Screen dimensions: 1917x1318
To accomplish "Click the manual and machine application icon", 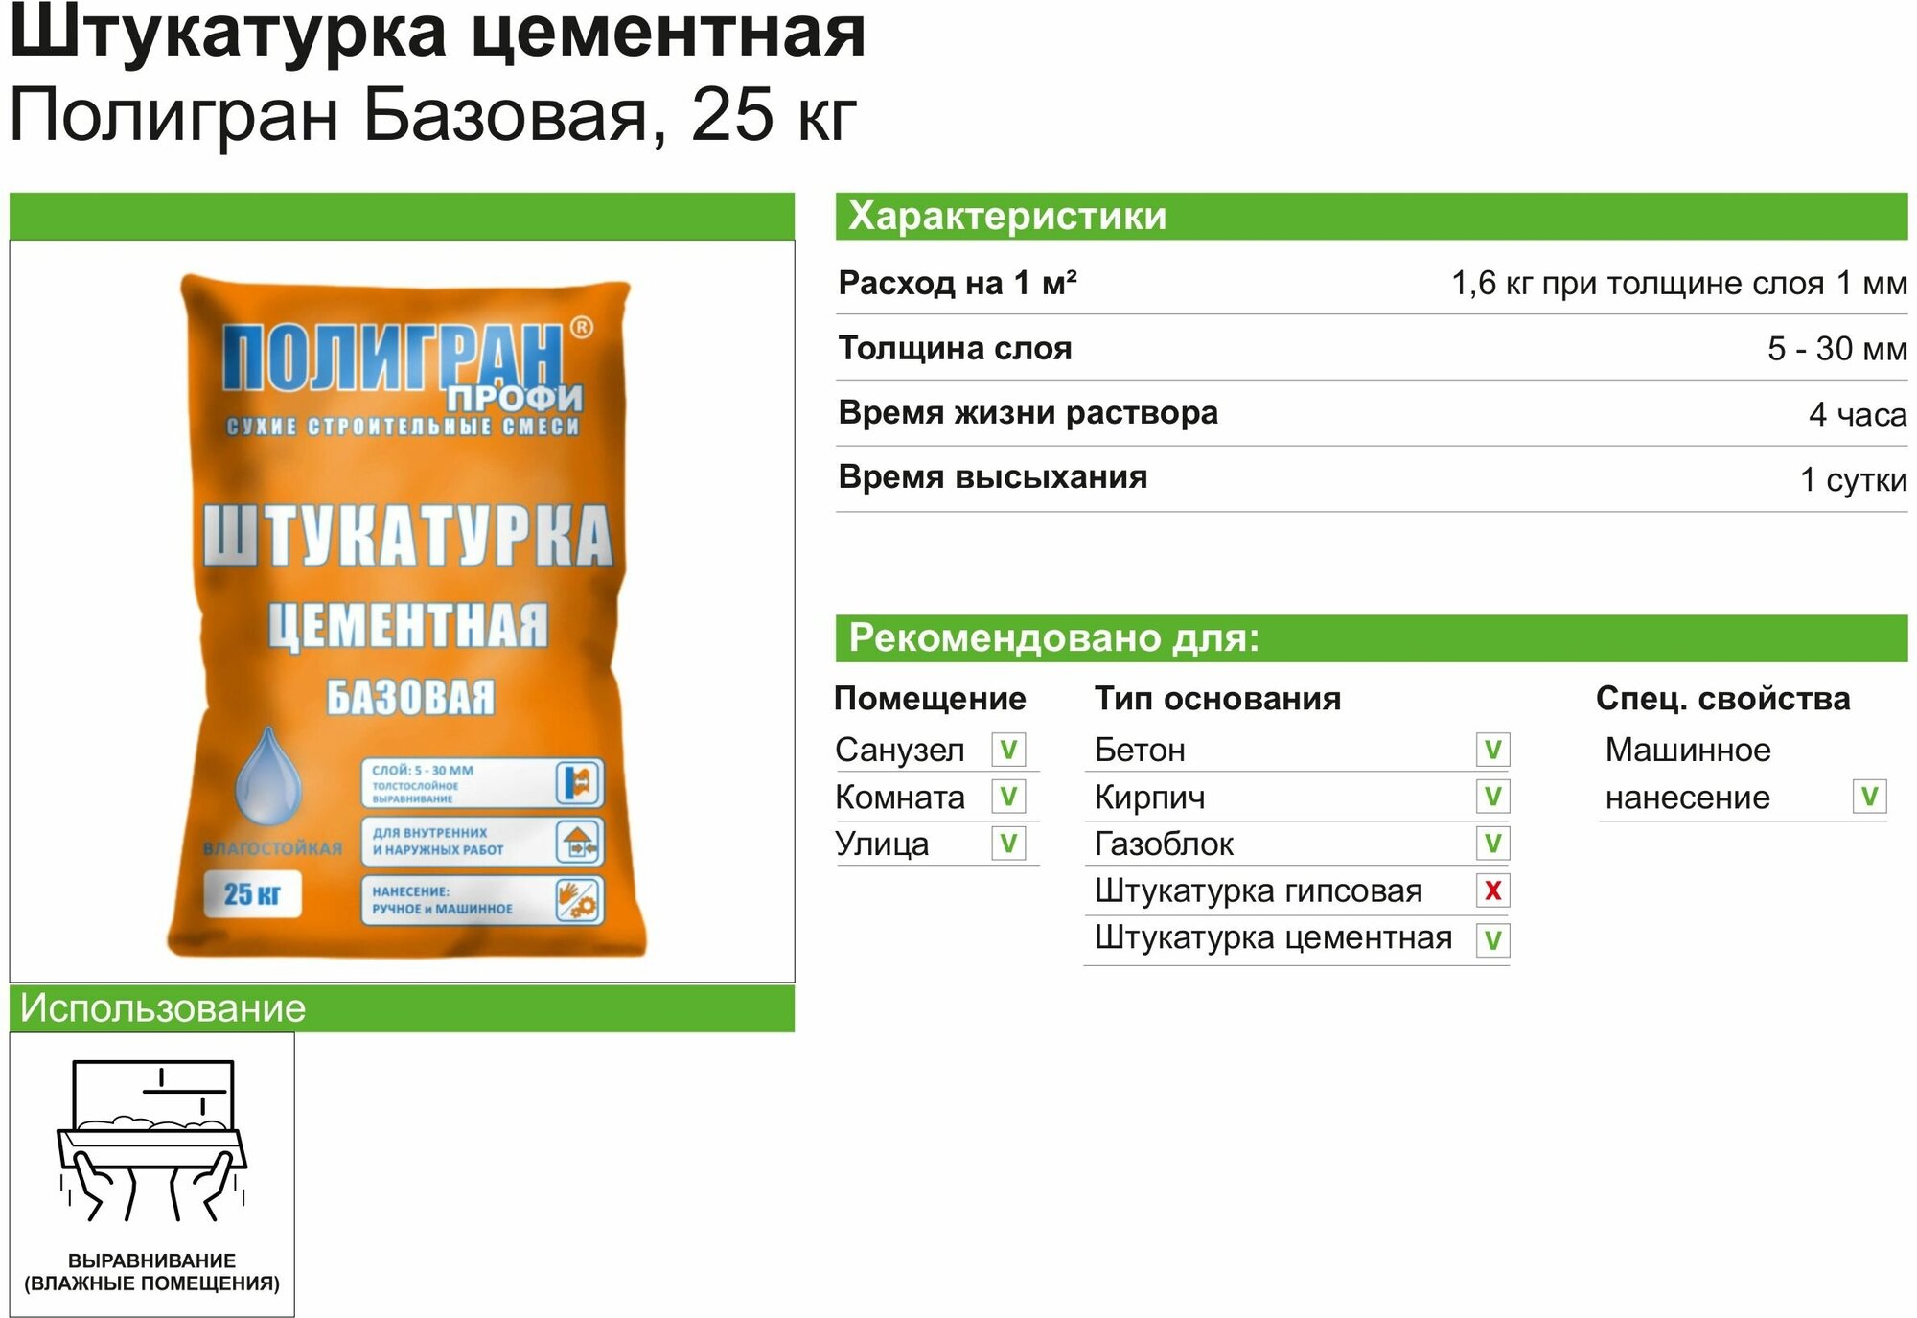I will pyautogui.click(x=579, y=901).
